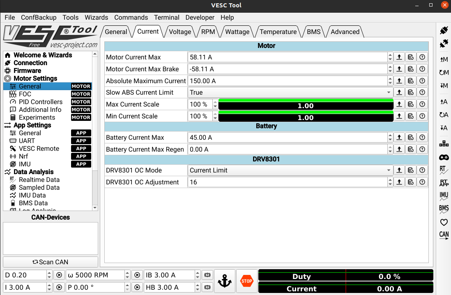Open the File menu
This screenshot has height=295, width=451.
[10, 18]
